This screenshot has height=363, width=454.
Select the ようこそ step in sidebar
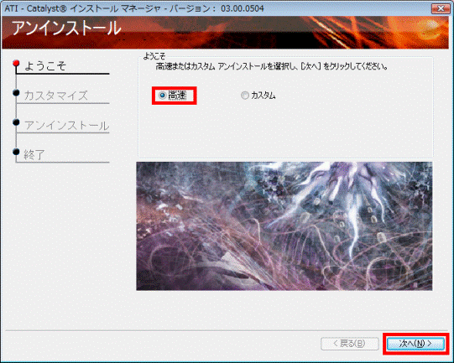(45, 66)
